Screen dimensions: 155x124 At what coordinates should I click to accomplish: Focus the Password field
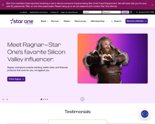pos(112,12)
